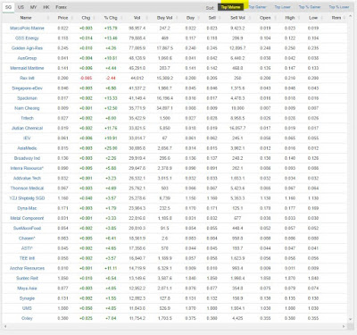Viewport: 357px width, 335px height.
Task: Click Rex Intl red -0.005 change value
Action: pos(86,78)
